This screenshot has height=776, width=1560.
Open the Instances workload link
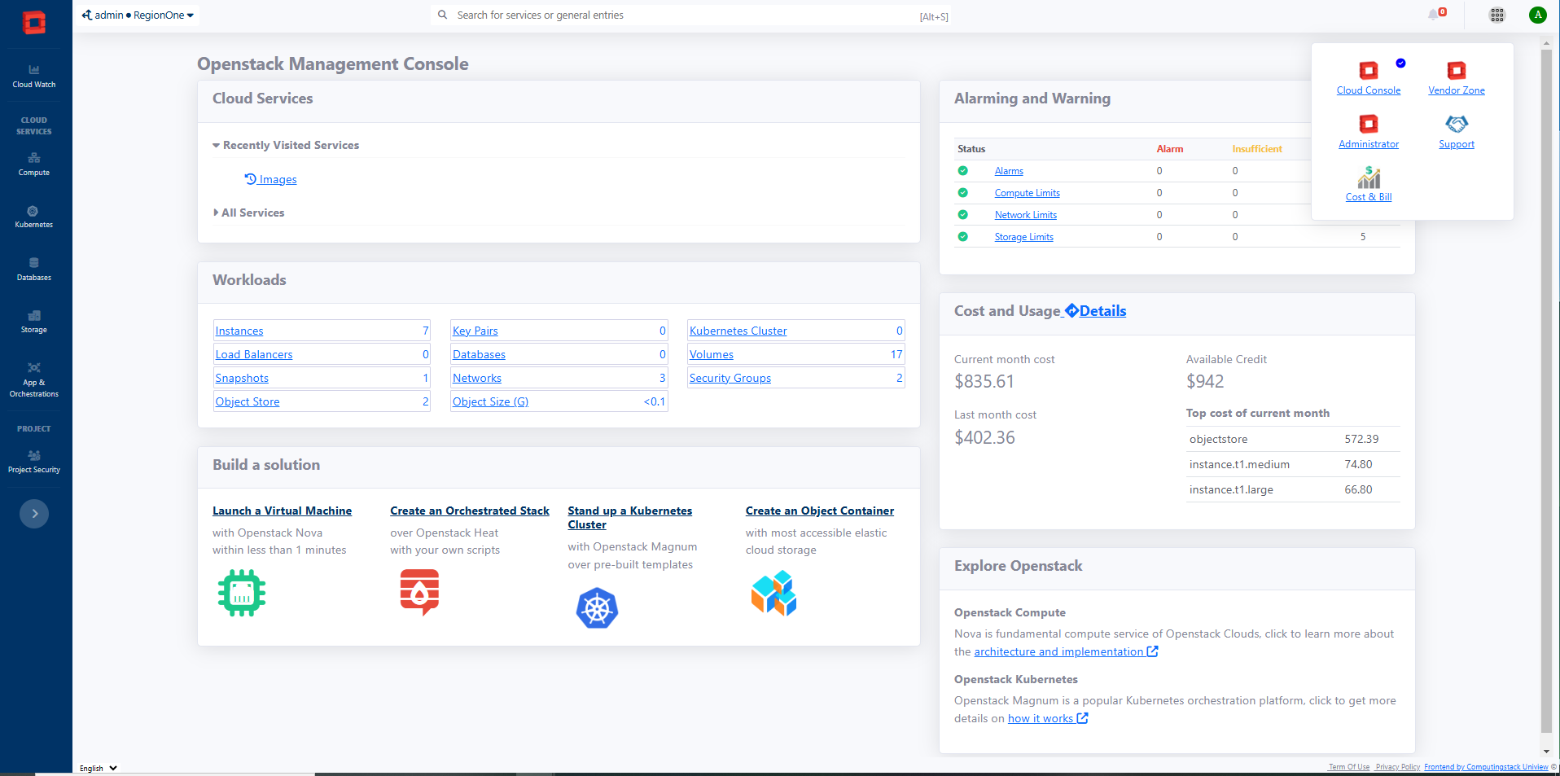(239, 331)
